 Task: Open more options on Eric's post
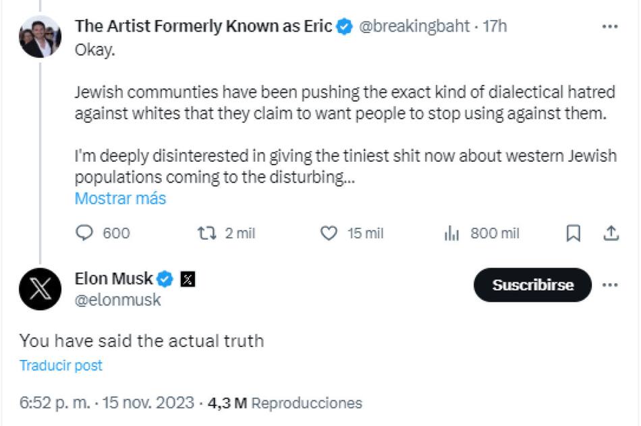tap(609, 27)
